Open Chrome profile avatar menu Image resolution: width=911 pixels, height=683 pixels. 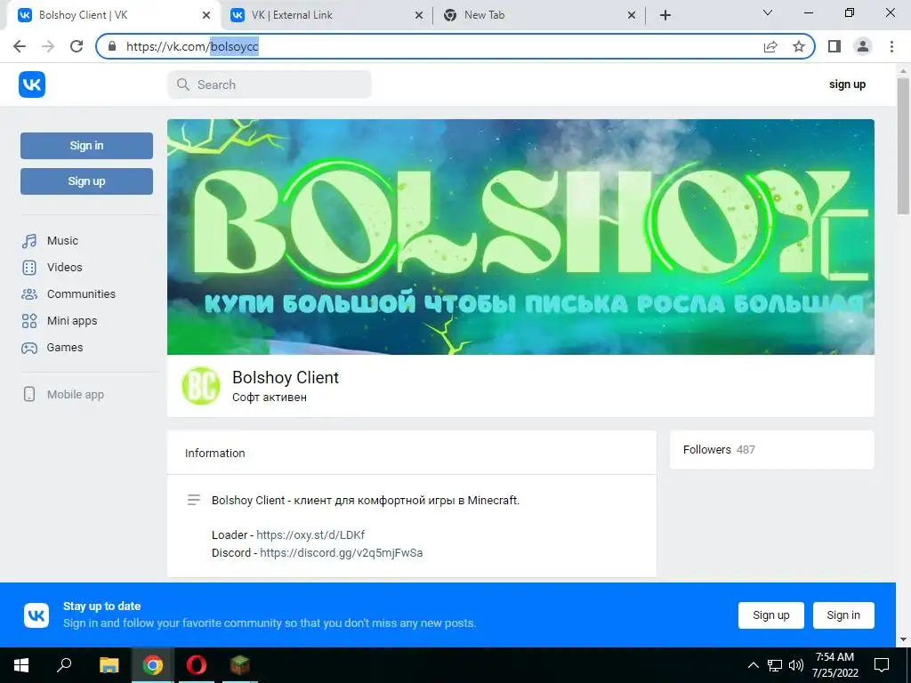click(863, 46)
